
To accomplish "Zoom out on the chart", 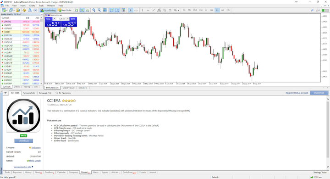I will pyautogui.click(x=99, y=10).
